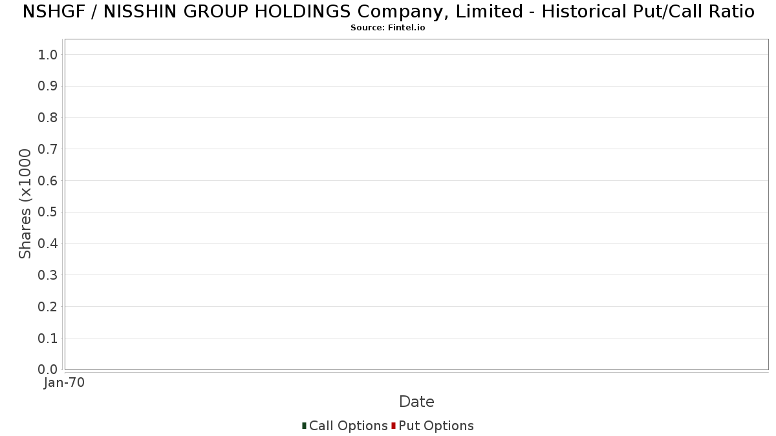Image resolution: width=776 pixels, height=436 pixels.
Task: Click the 0.4 y-axis tick label
Action: coord(48,244)
